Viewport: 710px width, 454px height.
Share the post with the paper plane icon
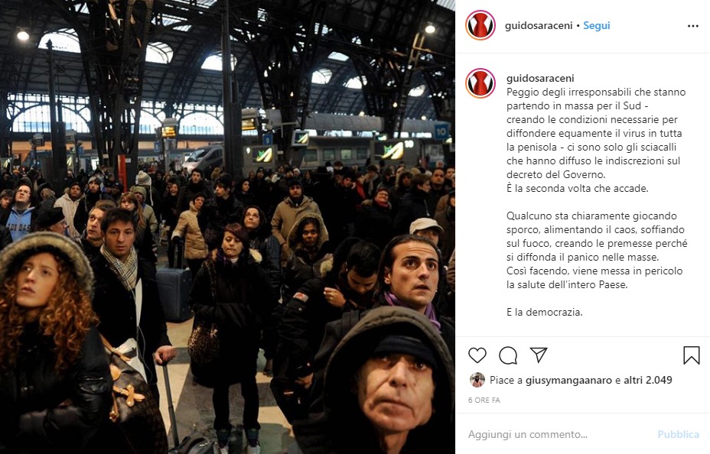click(x=539, y=355)
